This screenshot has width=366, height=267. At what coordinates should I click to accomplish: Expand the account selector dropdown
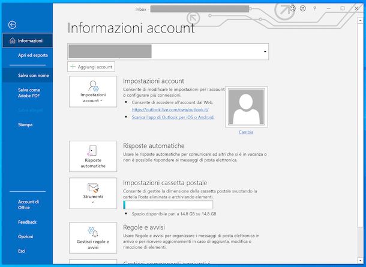(x=265, y=52)
